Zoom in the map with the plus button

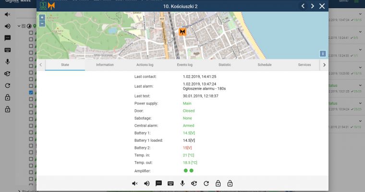click(x=42, y=17)
